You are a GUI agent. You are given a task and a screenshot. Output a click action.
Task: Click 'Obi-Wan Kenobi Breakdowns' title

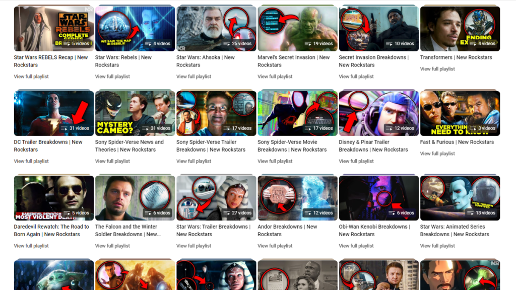pyautogui.click(x=374, y=230)
